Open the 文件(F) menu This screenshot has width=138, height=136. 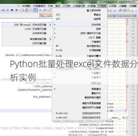pos(133,6)
